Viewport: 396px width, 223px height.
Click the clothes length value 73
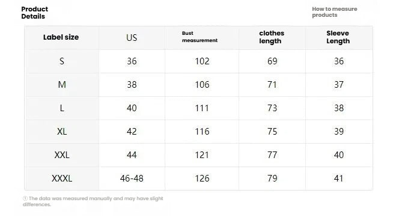[x=272, y=108]
